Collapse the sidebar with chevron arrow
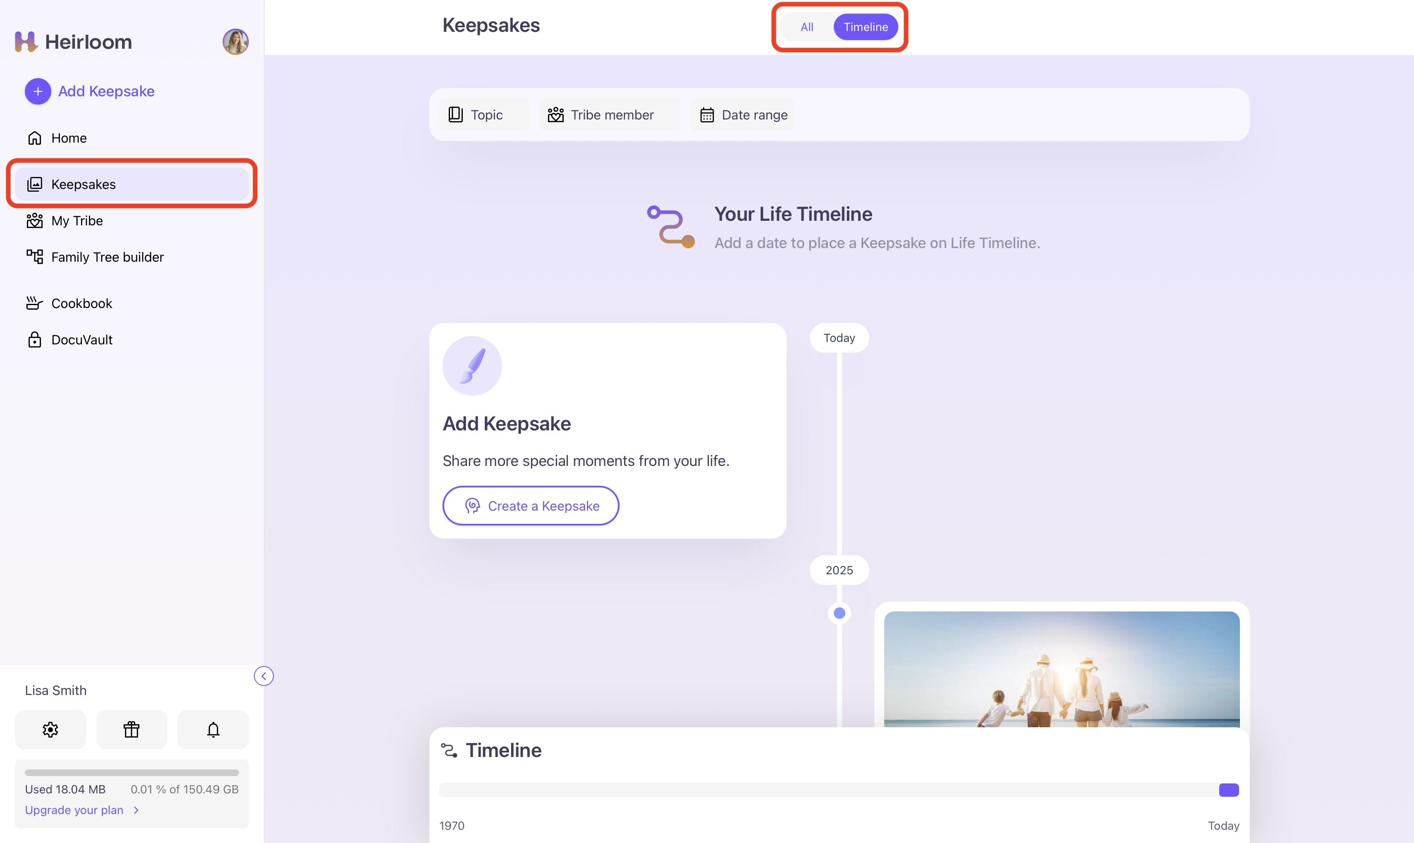Viewport: 1414px width, 843px height. tap(263, 676)
